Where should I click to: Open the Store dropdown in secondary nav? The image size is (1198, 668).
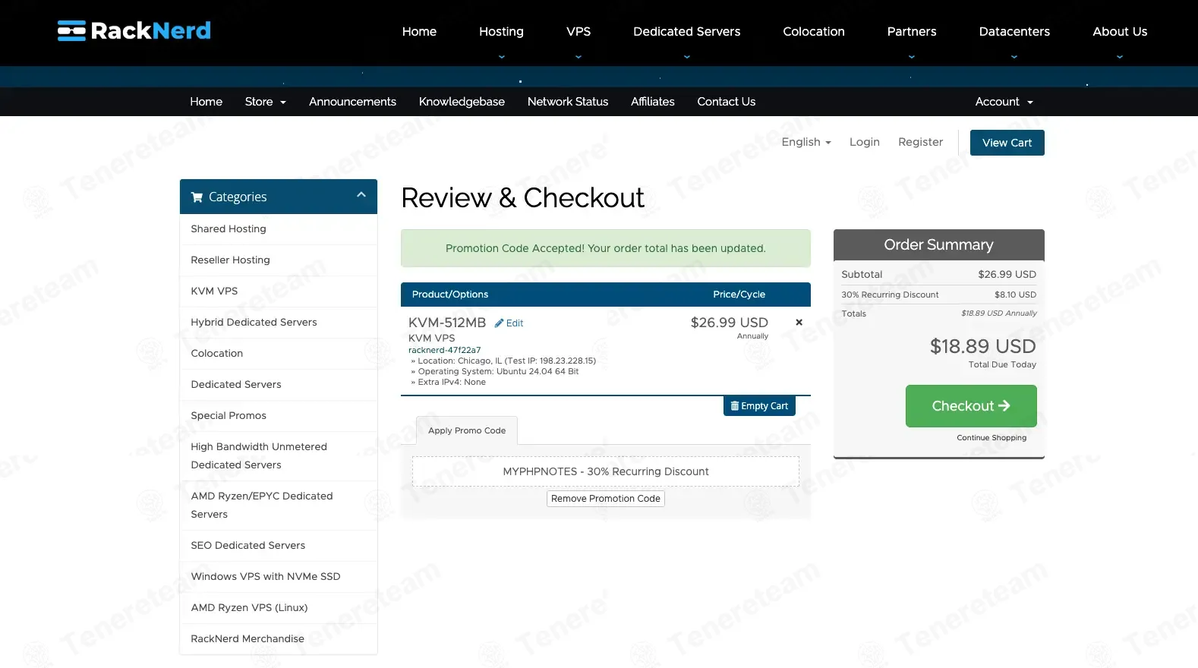265,102
